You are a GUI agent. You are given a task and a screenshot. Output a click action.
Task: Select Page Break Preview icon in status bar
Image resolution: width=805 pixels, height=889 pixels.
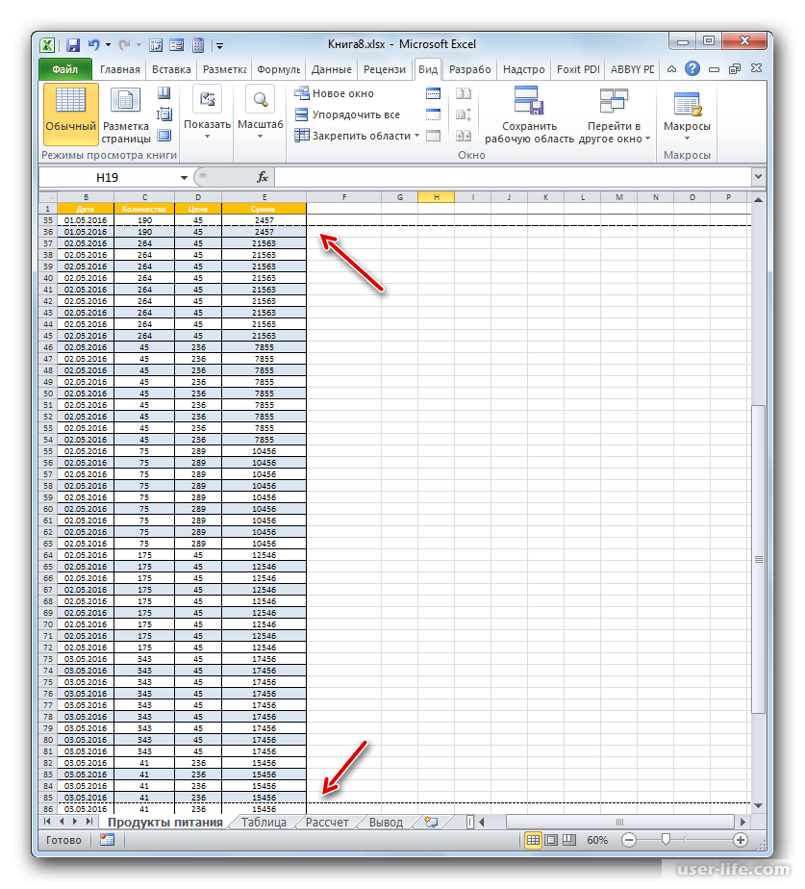pos(568,840)
